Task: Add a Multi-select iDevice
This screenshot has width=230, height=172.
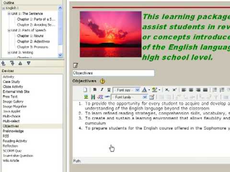Action: pos(11,121)
